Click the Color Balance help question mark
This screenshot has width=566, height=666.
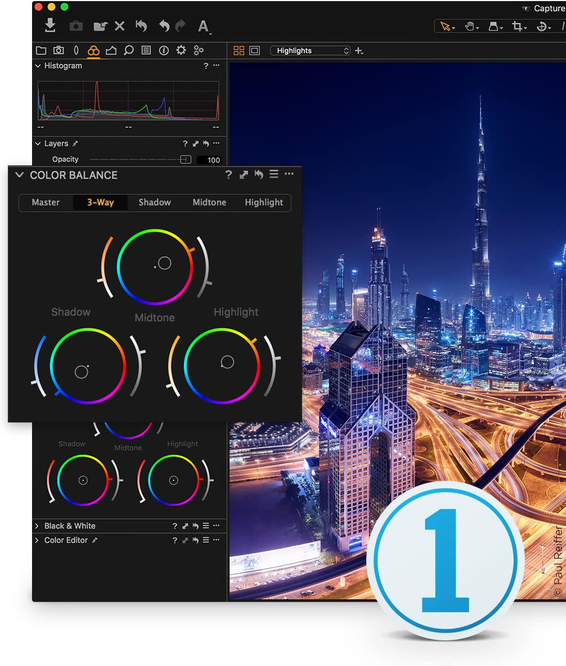229,175
